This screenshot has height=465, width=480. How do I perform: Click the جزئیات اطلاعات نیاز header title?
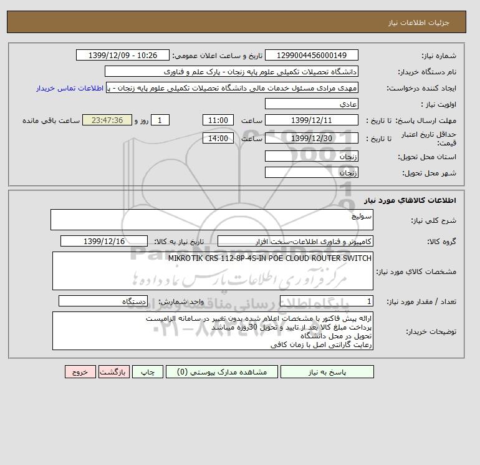click(418, 22)
